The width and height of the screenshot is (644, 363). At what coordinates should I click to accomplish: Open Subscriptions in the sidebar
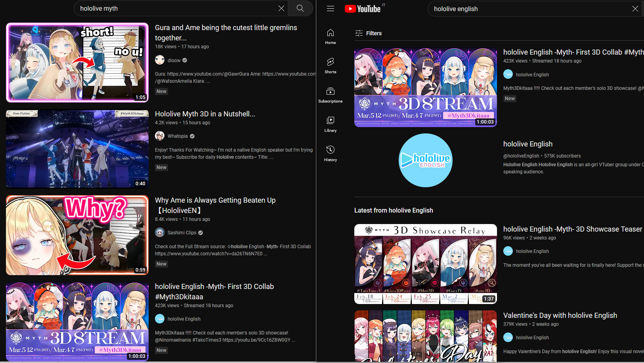click(x=331, y=95)
